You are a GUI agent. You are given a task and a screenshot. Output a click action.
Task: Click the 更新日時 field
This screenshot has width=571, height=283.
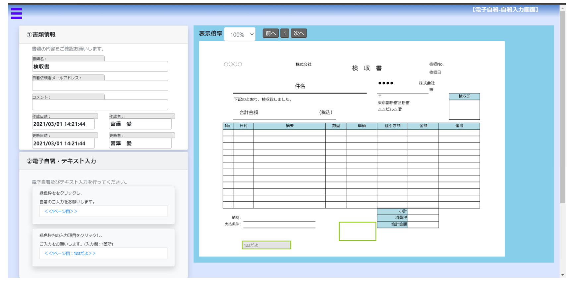point(63,143)
